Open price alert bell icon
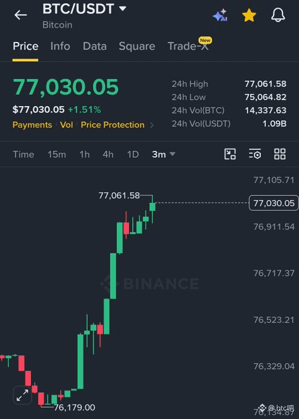 [x=278, y=15]
